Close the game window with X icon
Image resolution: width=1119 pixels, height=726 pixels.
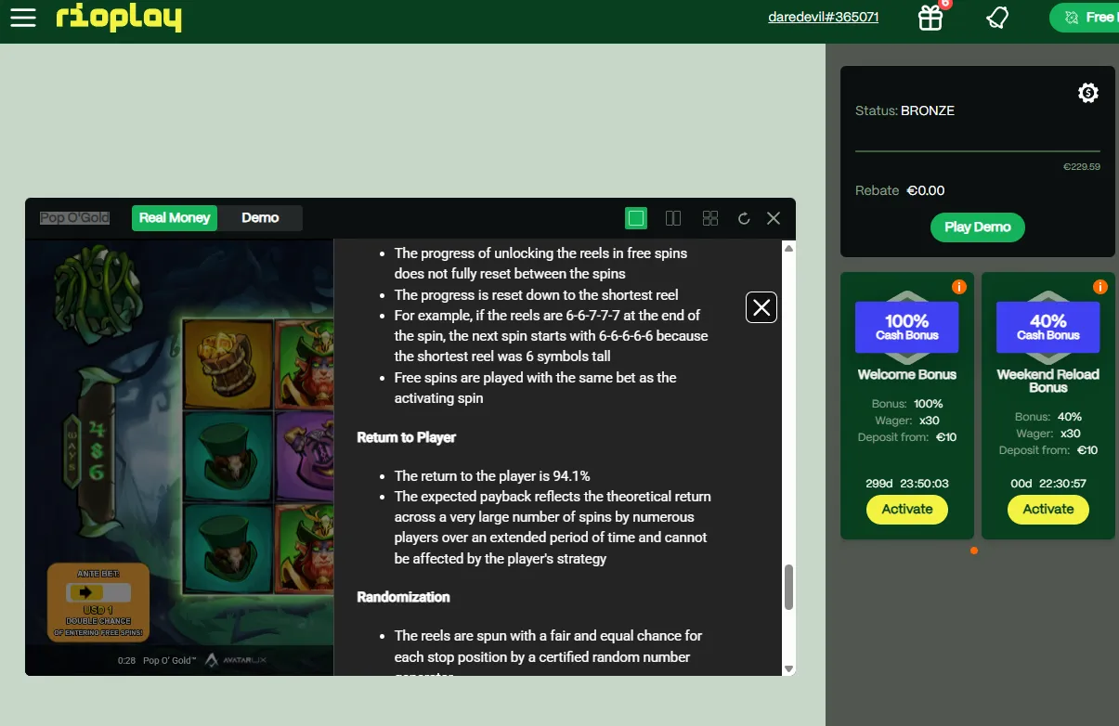774,218
